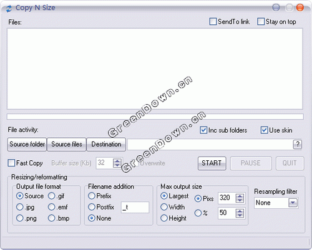Toggle the Stay on top checkbox
This screenshot has width=312, height=250.
coord(261,22)
